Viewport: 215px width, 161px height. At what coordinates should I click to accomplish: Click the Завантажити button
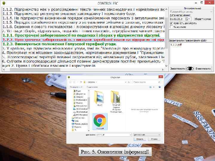click(x=177, y=69)
